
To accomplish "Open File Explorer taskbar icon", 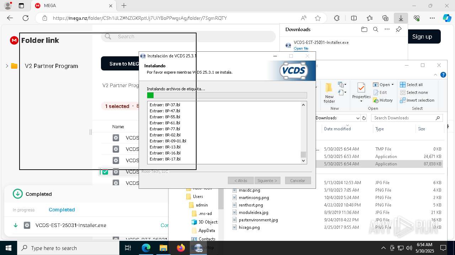I will (164, 248).
